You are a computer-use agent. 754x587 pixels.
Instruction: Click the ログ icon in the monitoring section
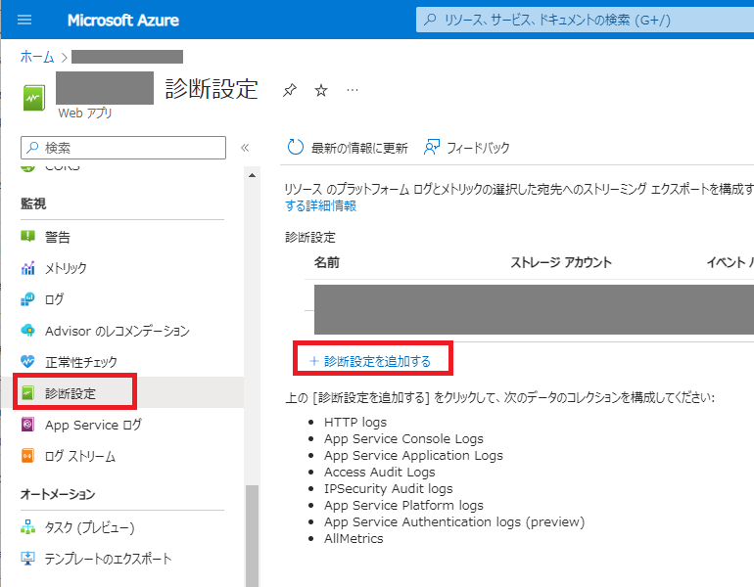27,298
